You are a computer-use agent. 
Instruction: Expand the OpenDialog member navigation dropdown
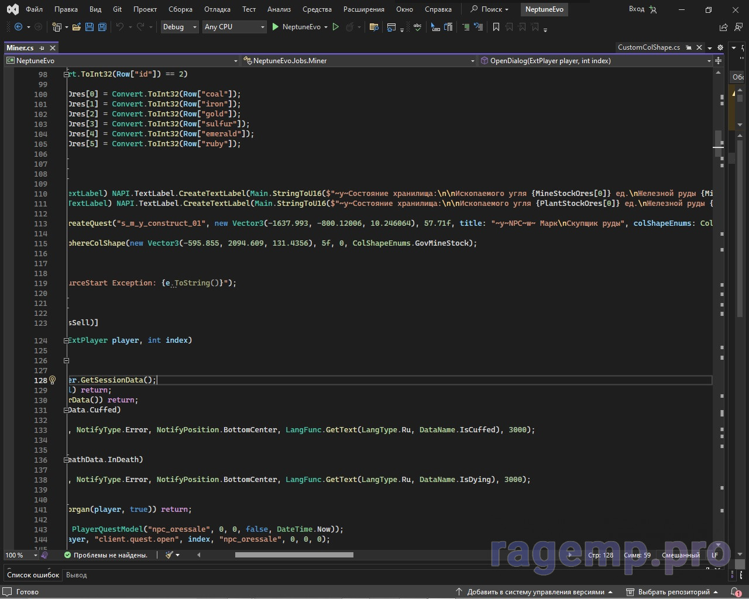tap(709, 61)
